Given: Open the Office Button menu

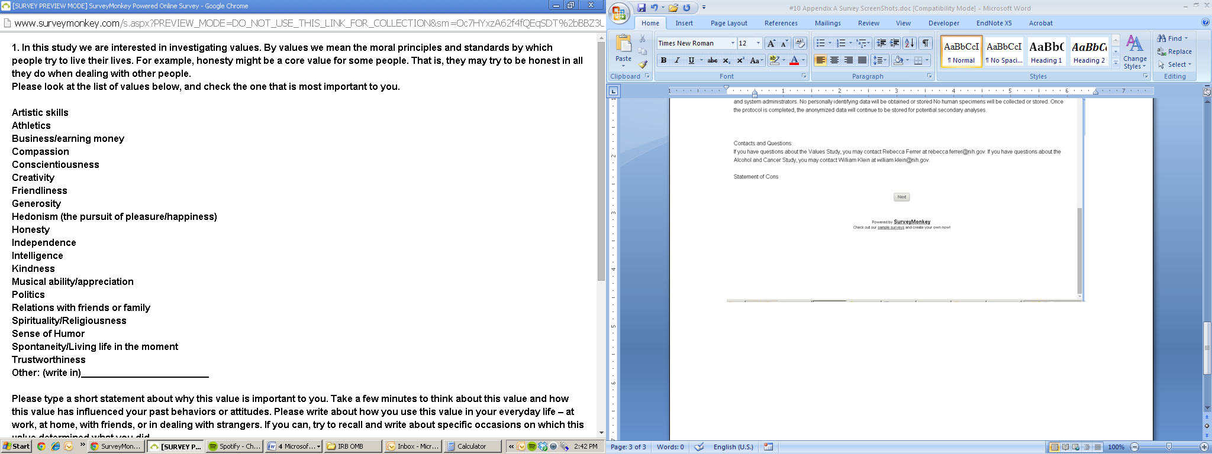Looking at the screenshot, I should (x=620, y=13).
